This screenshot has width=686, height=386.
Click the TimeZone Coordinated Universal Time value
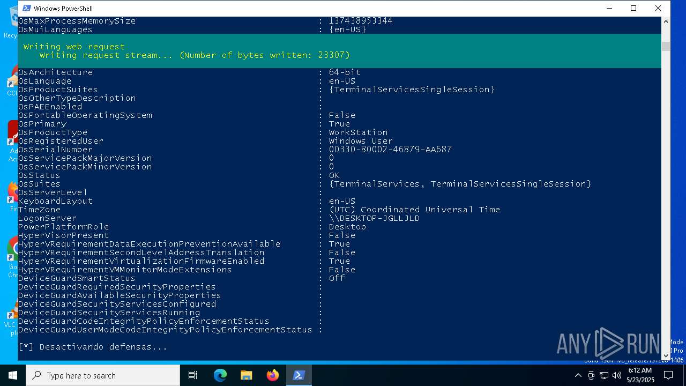coord(414,210)
